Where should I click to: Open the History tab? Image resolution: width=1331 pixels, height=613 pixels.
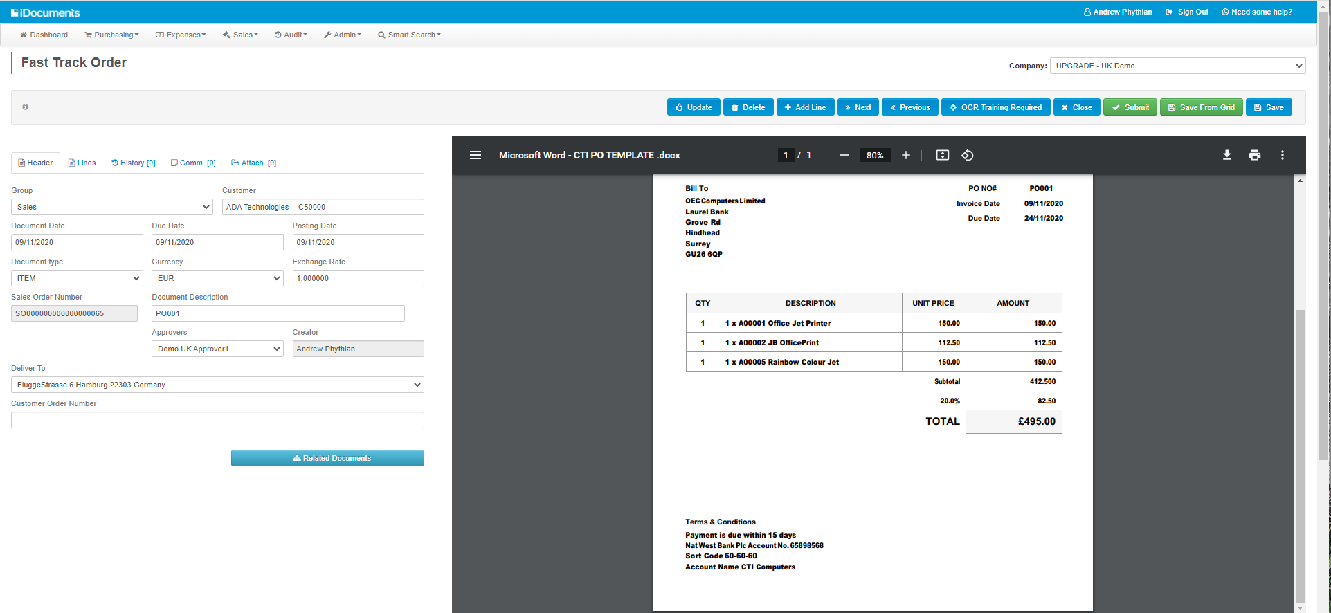point(134,163)
